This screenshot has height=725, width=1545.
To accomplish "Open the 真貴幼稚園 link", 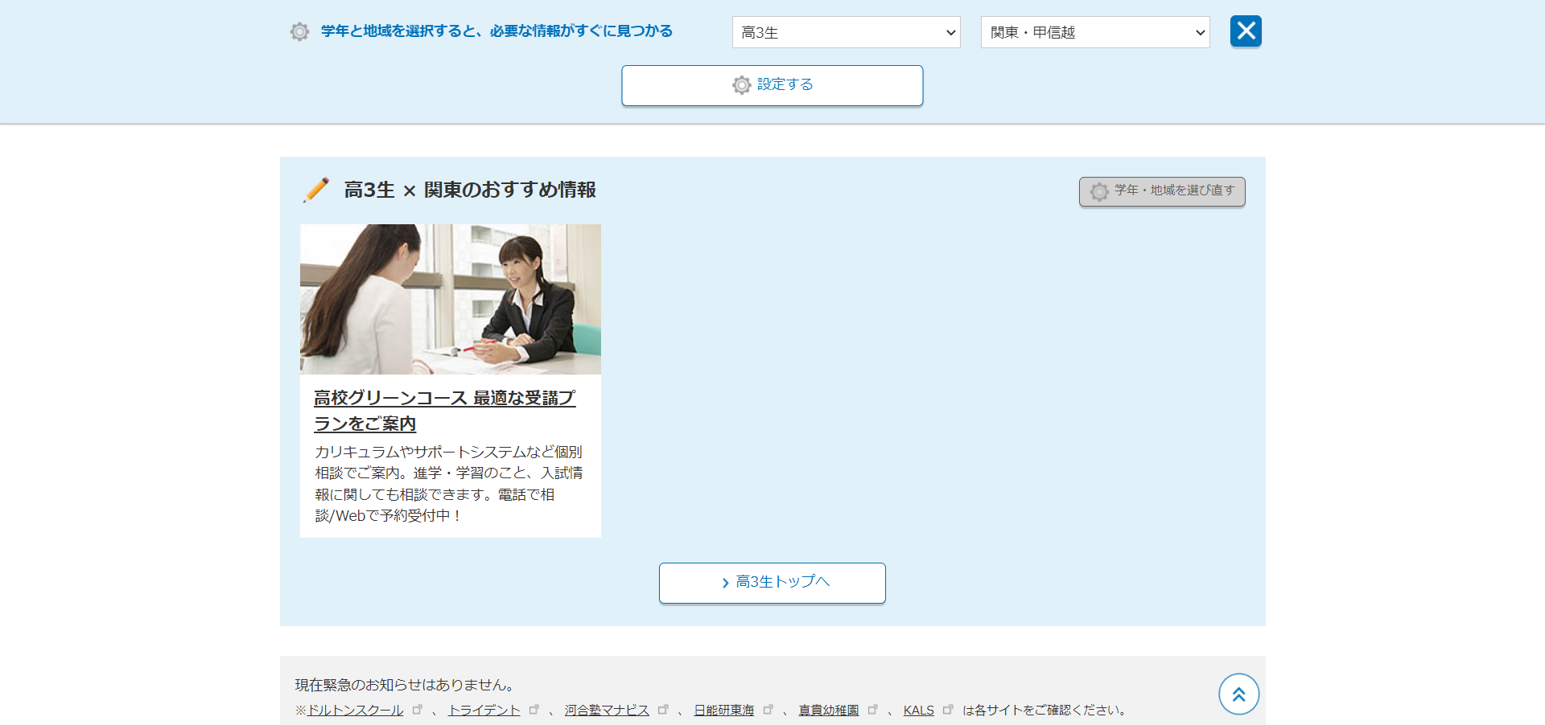I will tap(829, 710).
